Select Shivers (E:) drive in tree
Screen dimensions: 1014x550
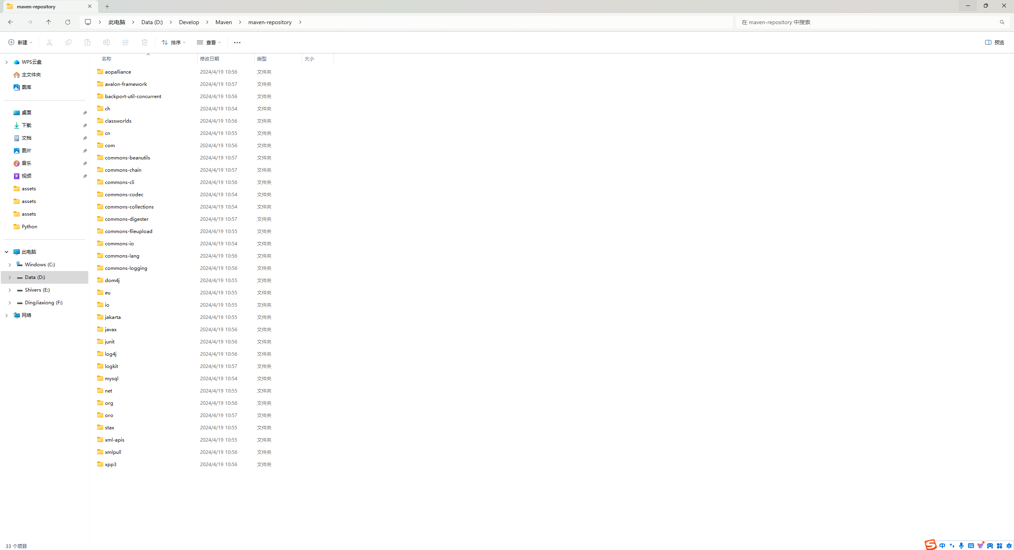tap(37, 290)
